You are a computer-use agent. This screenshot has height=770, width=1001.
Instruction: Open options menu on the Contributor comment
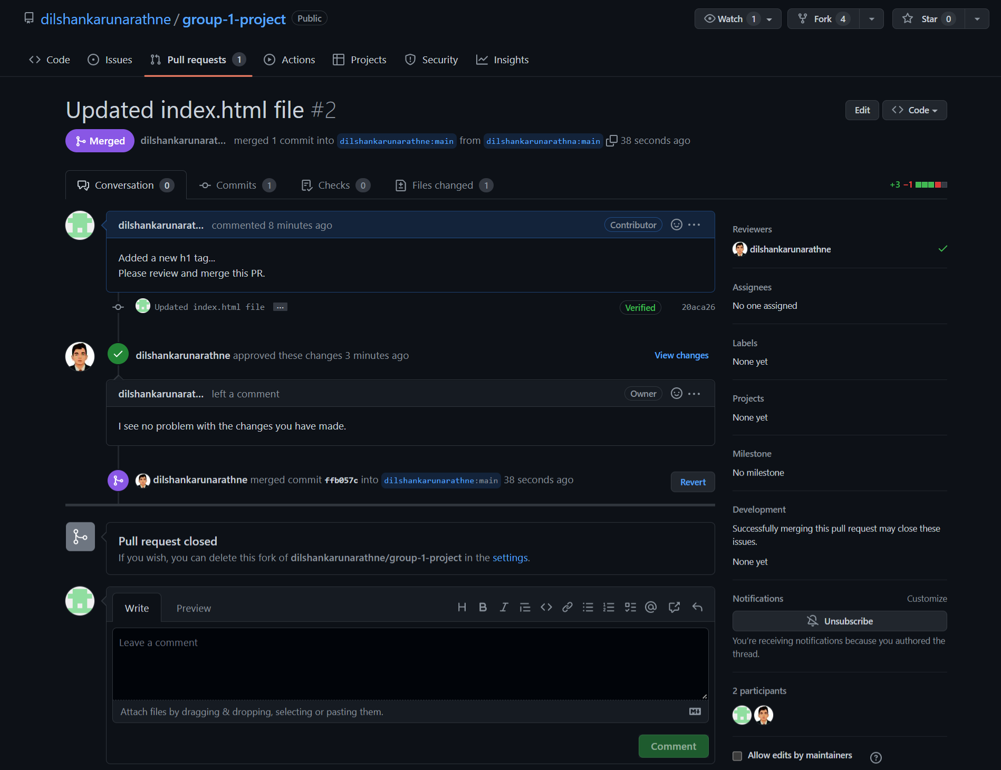click(x=694, y=225)
